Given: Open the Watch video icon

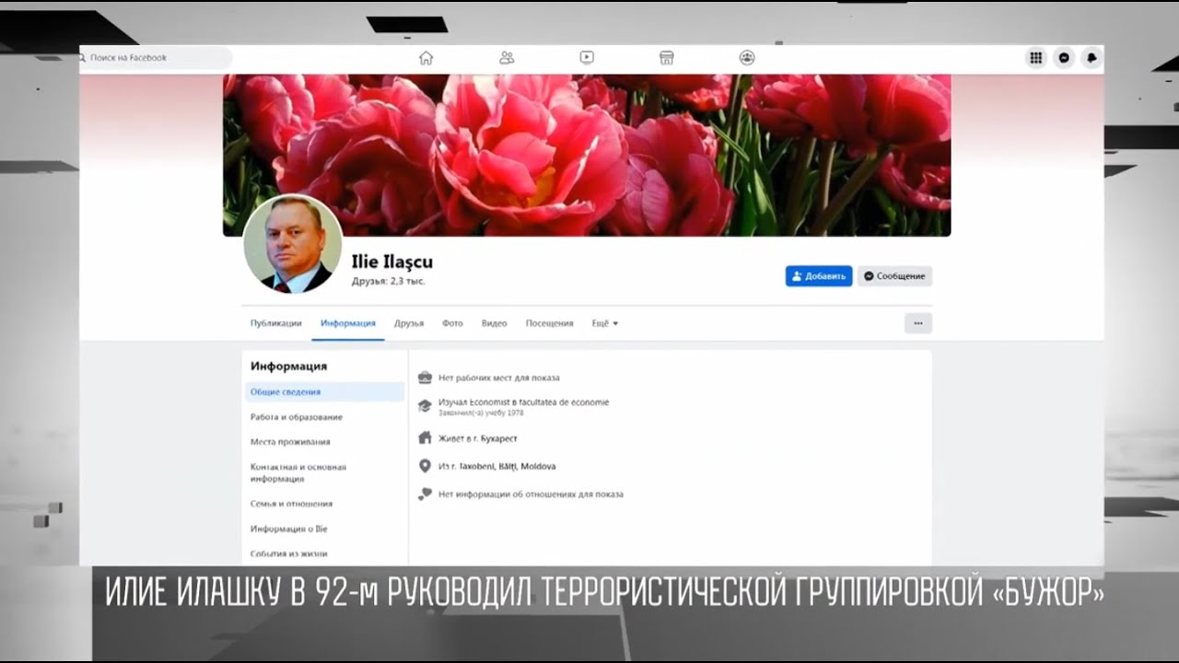Looking at the screenshot, I should (x=586, y=56).
